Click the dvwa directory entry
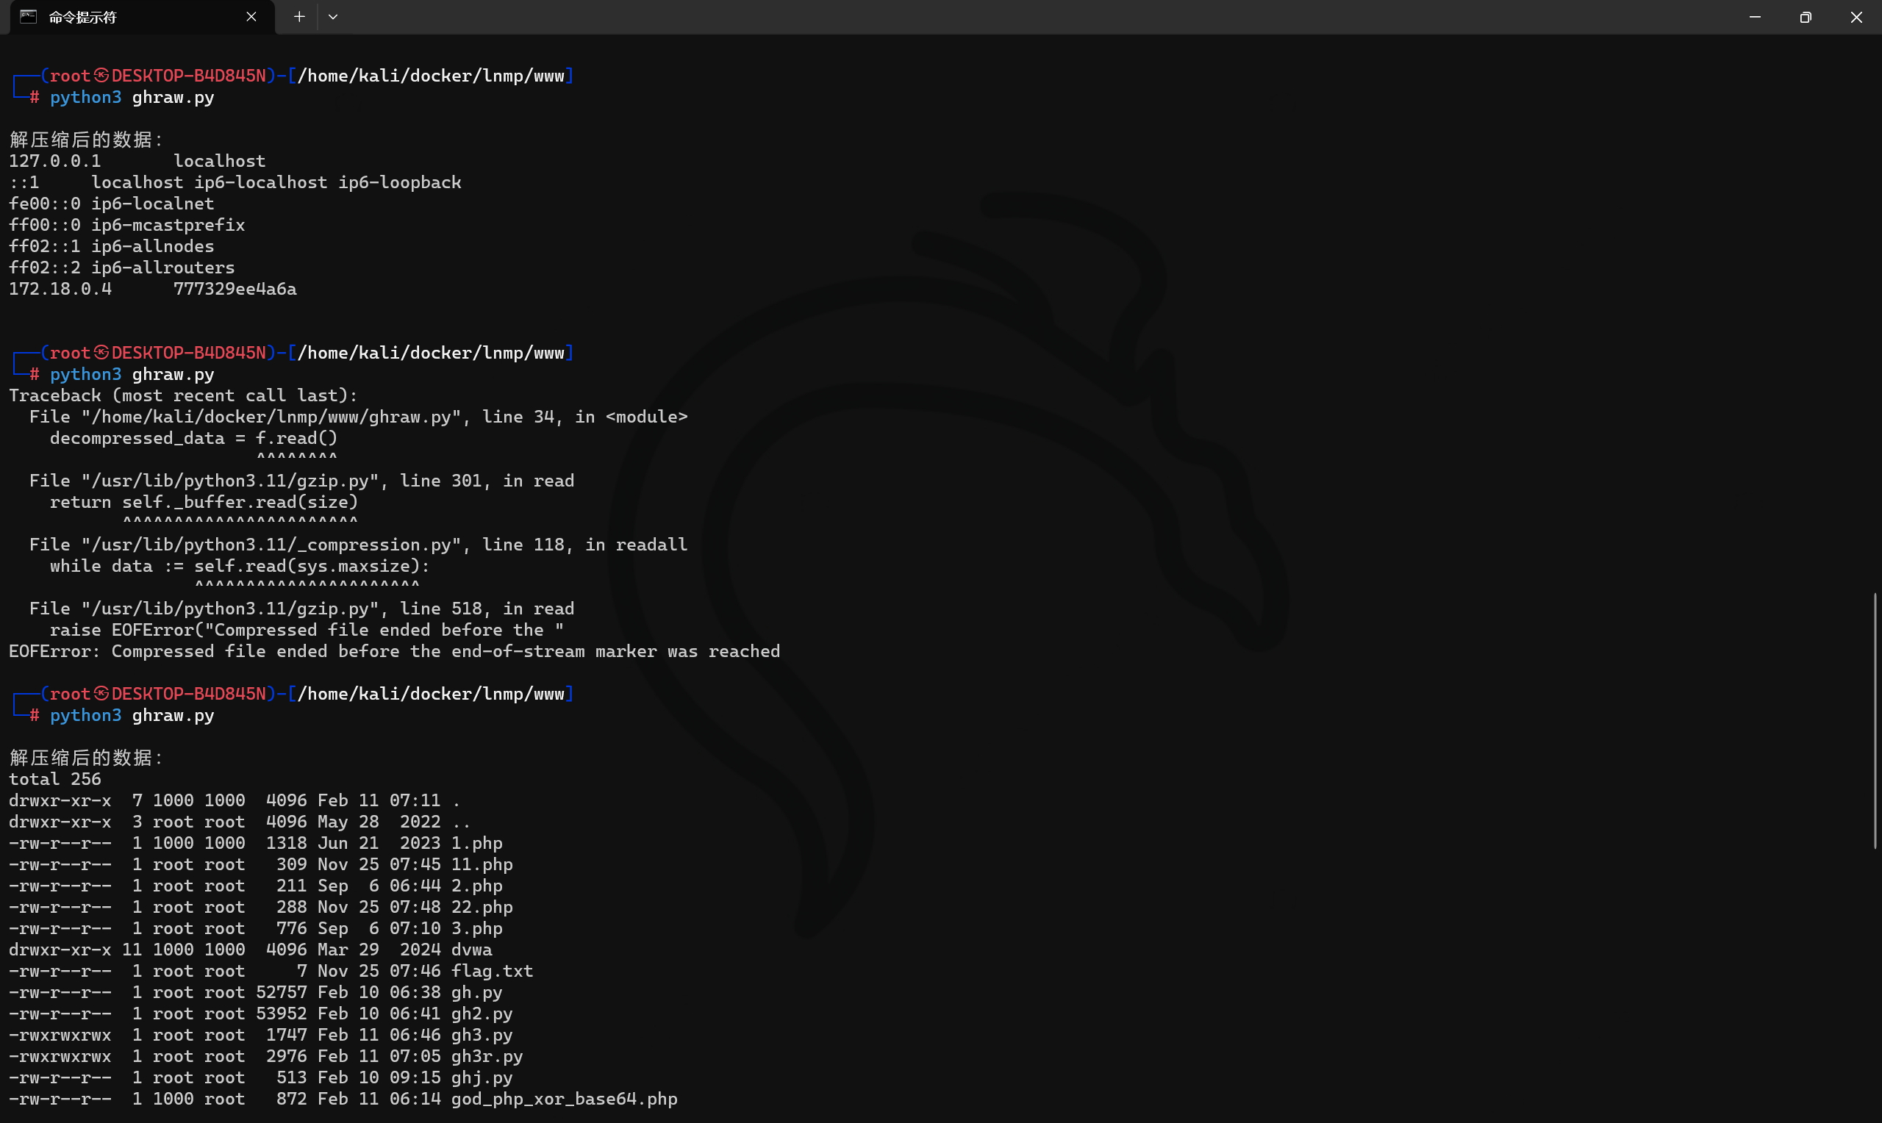 click(471, 950)
